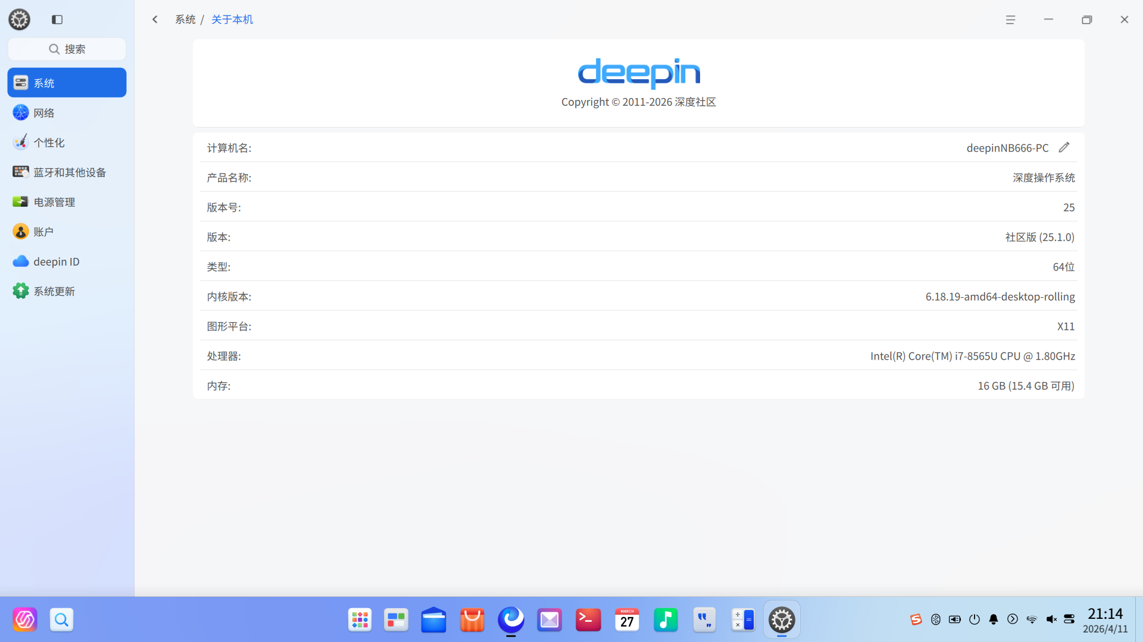Image resolution: width=1143 pixels, height=642 pixels.
Task: Select the 系统 sidebar item
Action: pos(67,83)
